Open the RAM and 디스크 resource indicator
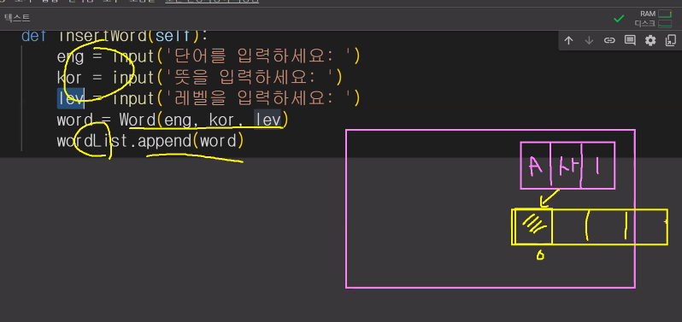 pyautogui.click(x=653, y=18)
